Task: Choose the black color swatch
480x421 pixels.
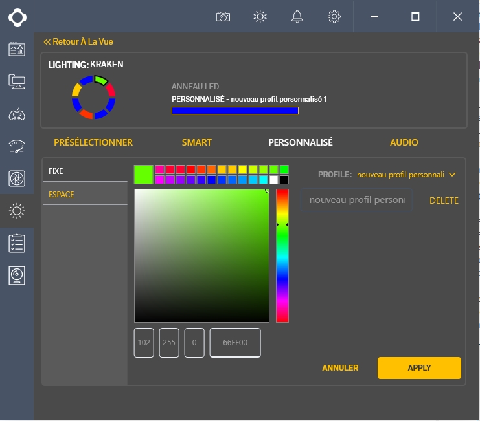Action: coord(284,180)
